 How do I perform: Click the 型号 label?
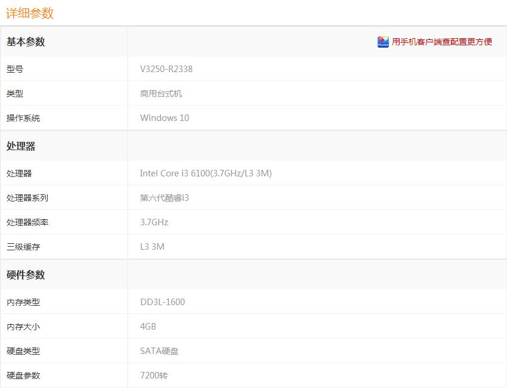click(x=15, y=69)
